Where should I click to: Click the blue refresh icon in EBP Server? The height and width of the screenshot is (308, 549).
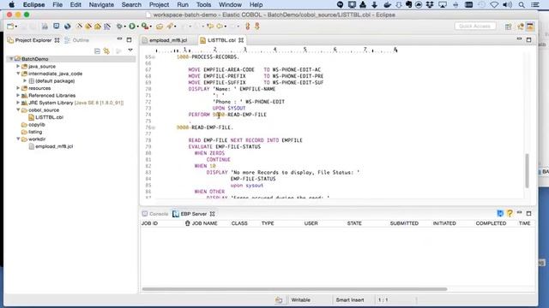500,213
